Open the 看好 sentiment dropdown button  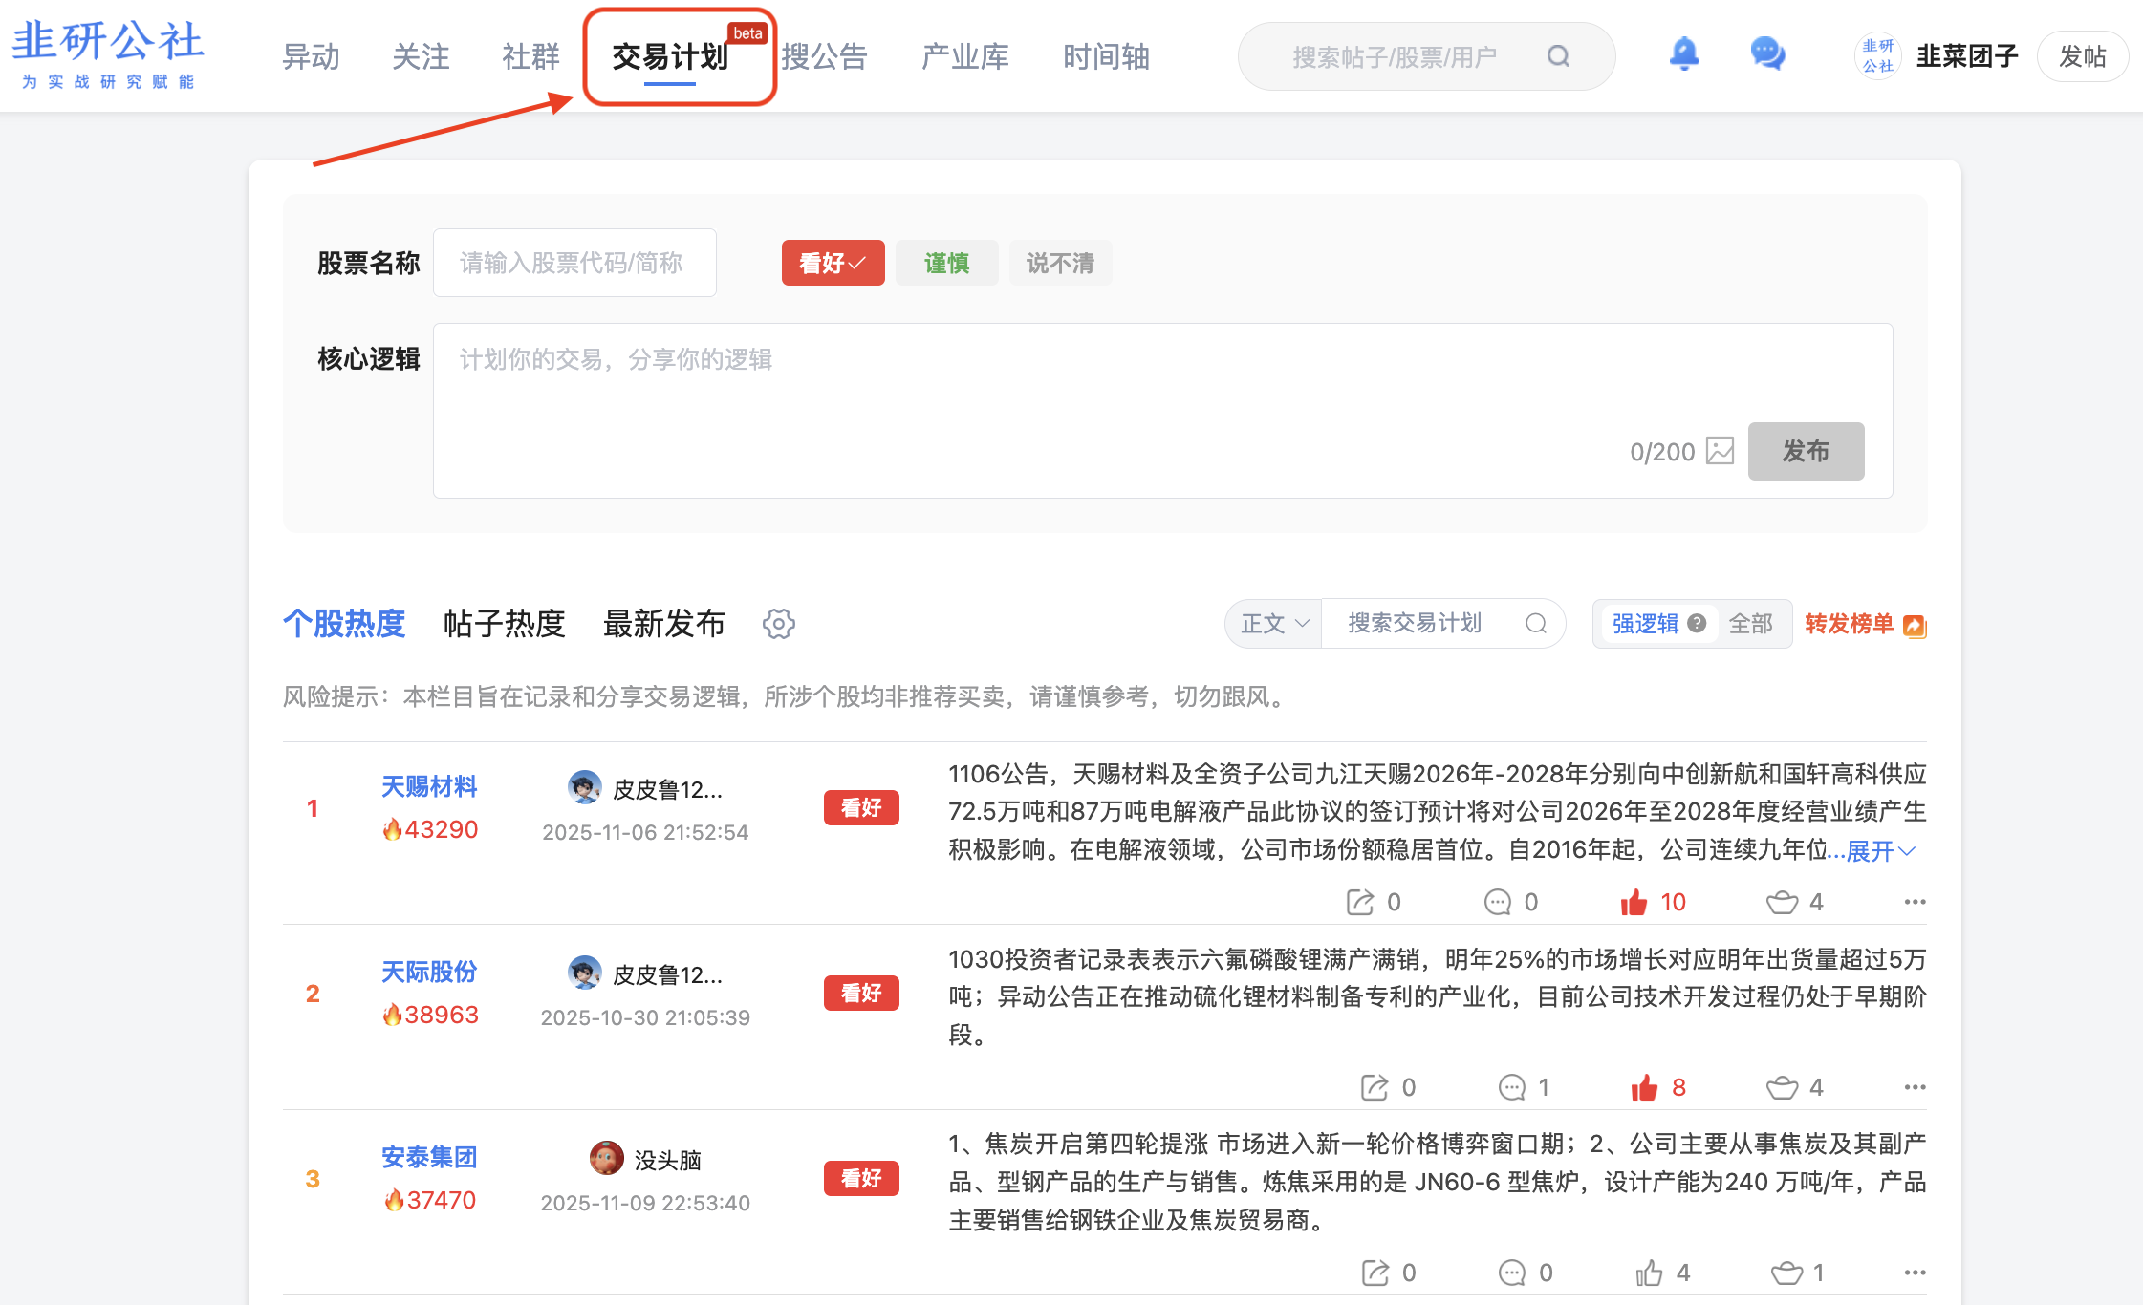[x=833, y=263]
